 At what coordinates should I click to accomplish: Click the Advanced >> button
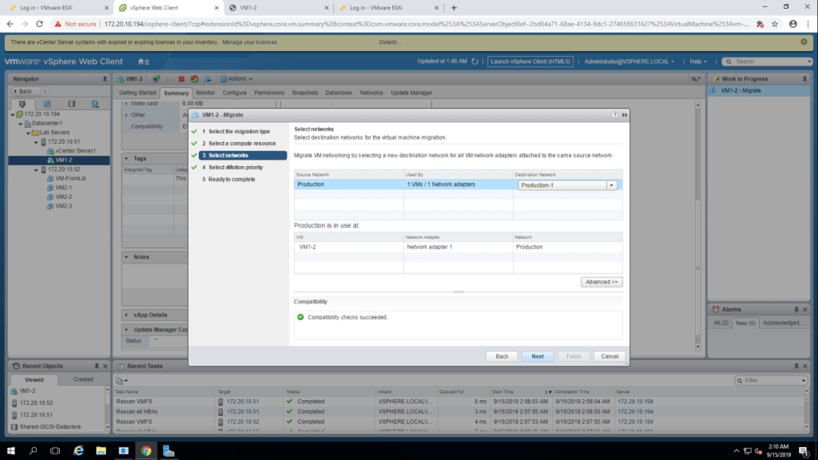click(x=602, y=282)
